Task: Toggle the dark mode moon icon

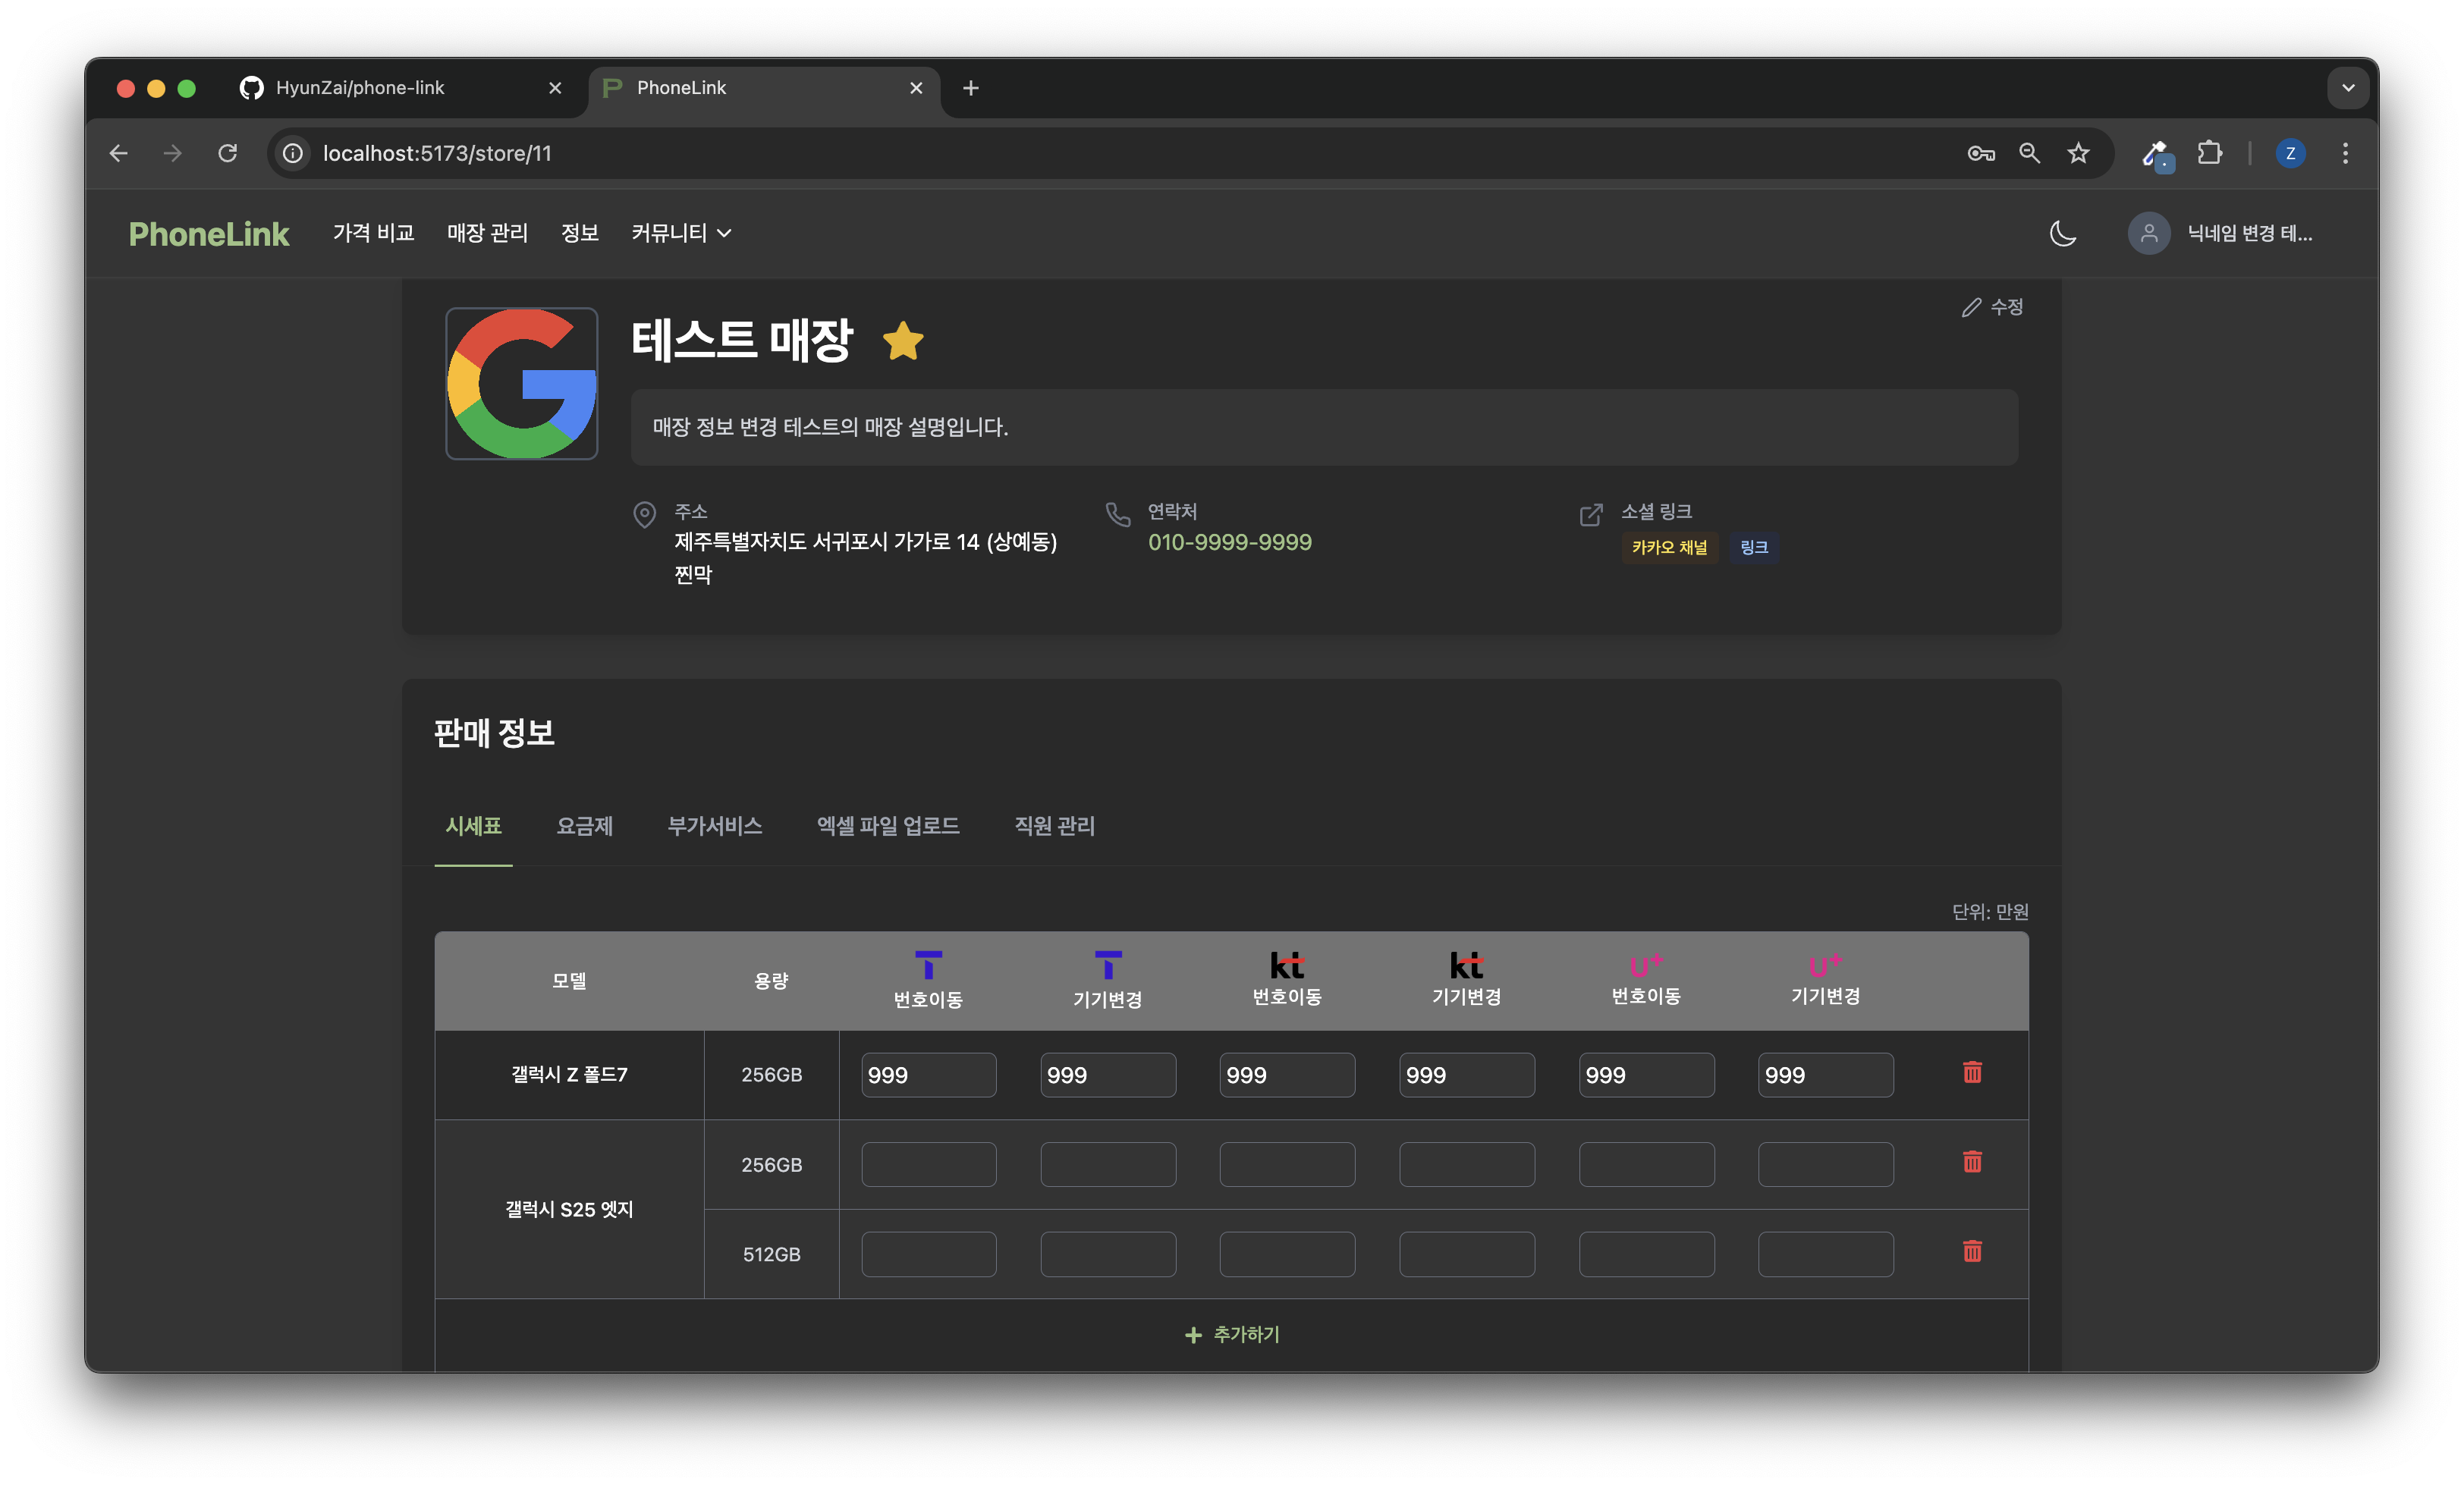Action: (2062, 233)
